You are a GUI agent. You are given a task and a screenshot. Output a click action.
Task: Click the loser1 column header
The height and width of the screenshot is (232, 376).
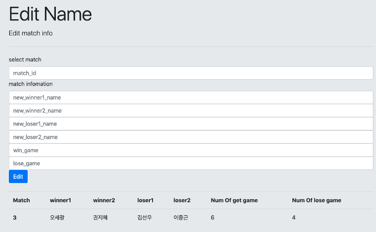(145, 200)
